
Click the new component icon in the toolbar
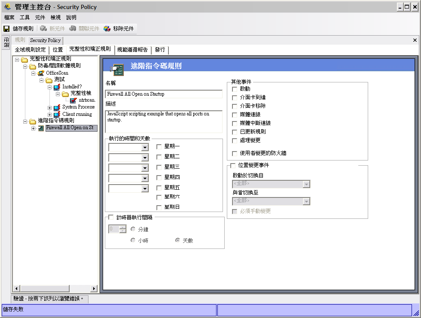pos(43,28)
